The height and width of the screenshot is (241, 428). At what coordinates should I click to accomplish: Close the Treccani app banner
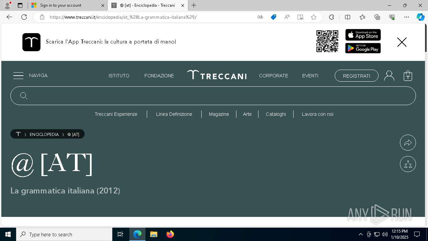pyautogui.click(x=402, y=42)
